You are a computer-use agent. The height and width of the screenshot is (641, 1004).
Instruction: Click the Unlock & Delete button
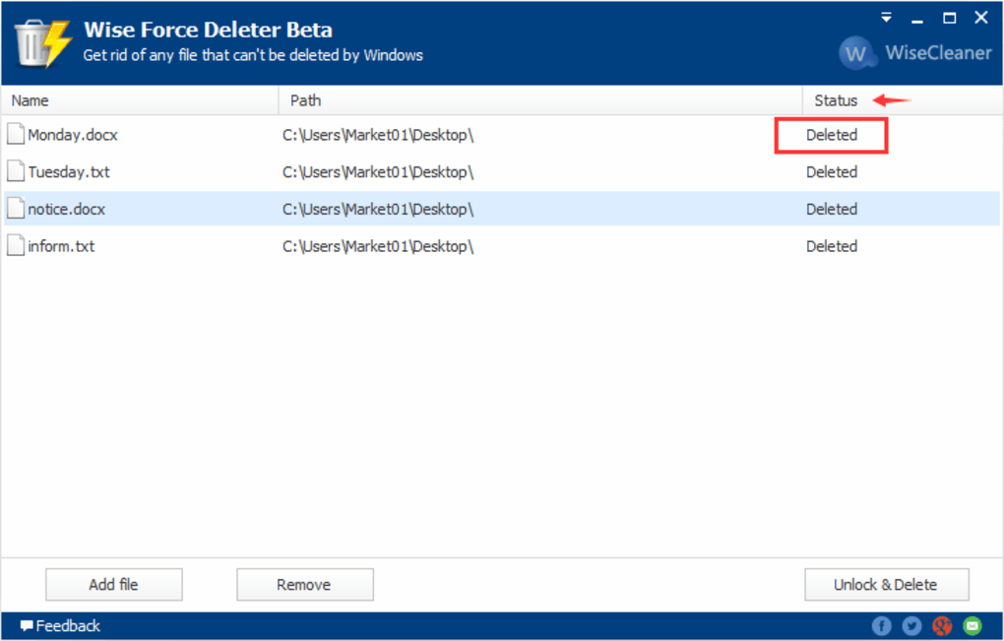click(886, 585)
